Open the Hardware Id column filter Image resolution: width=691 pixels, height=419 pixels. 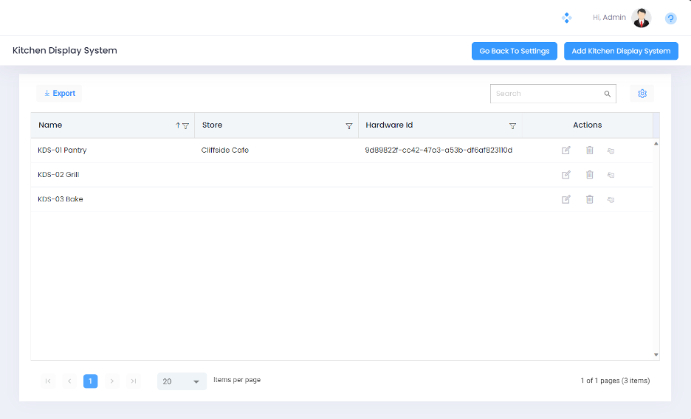[512, 126]
